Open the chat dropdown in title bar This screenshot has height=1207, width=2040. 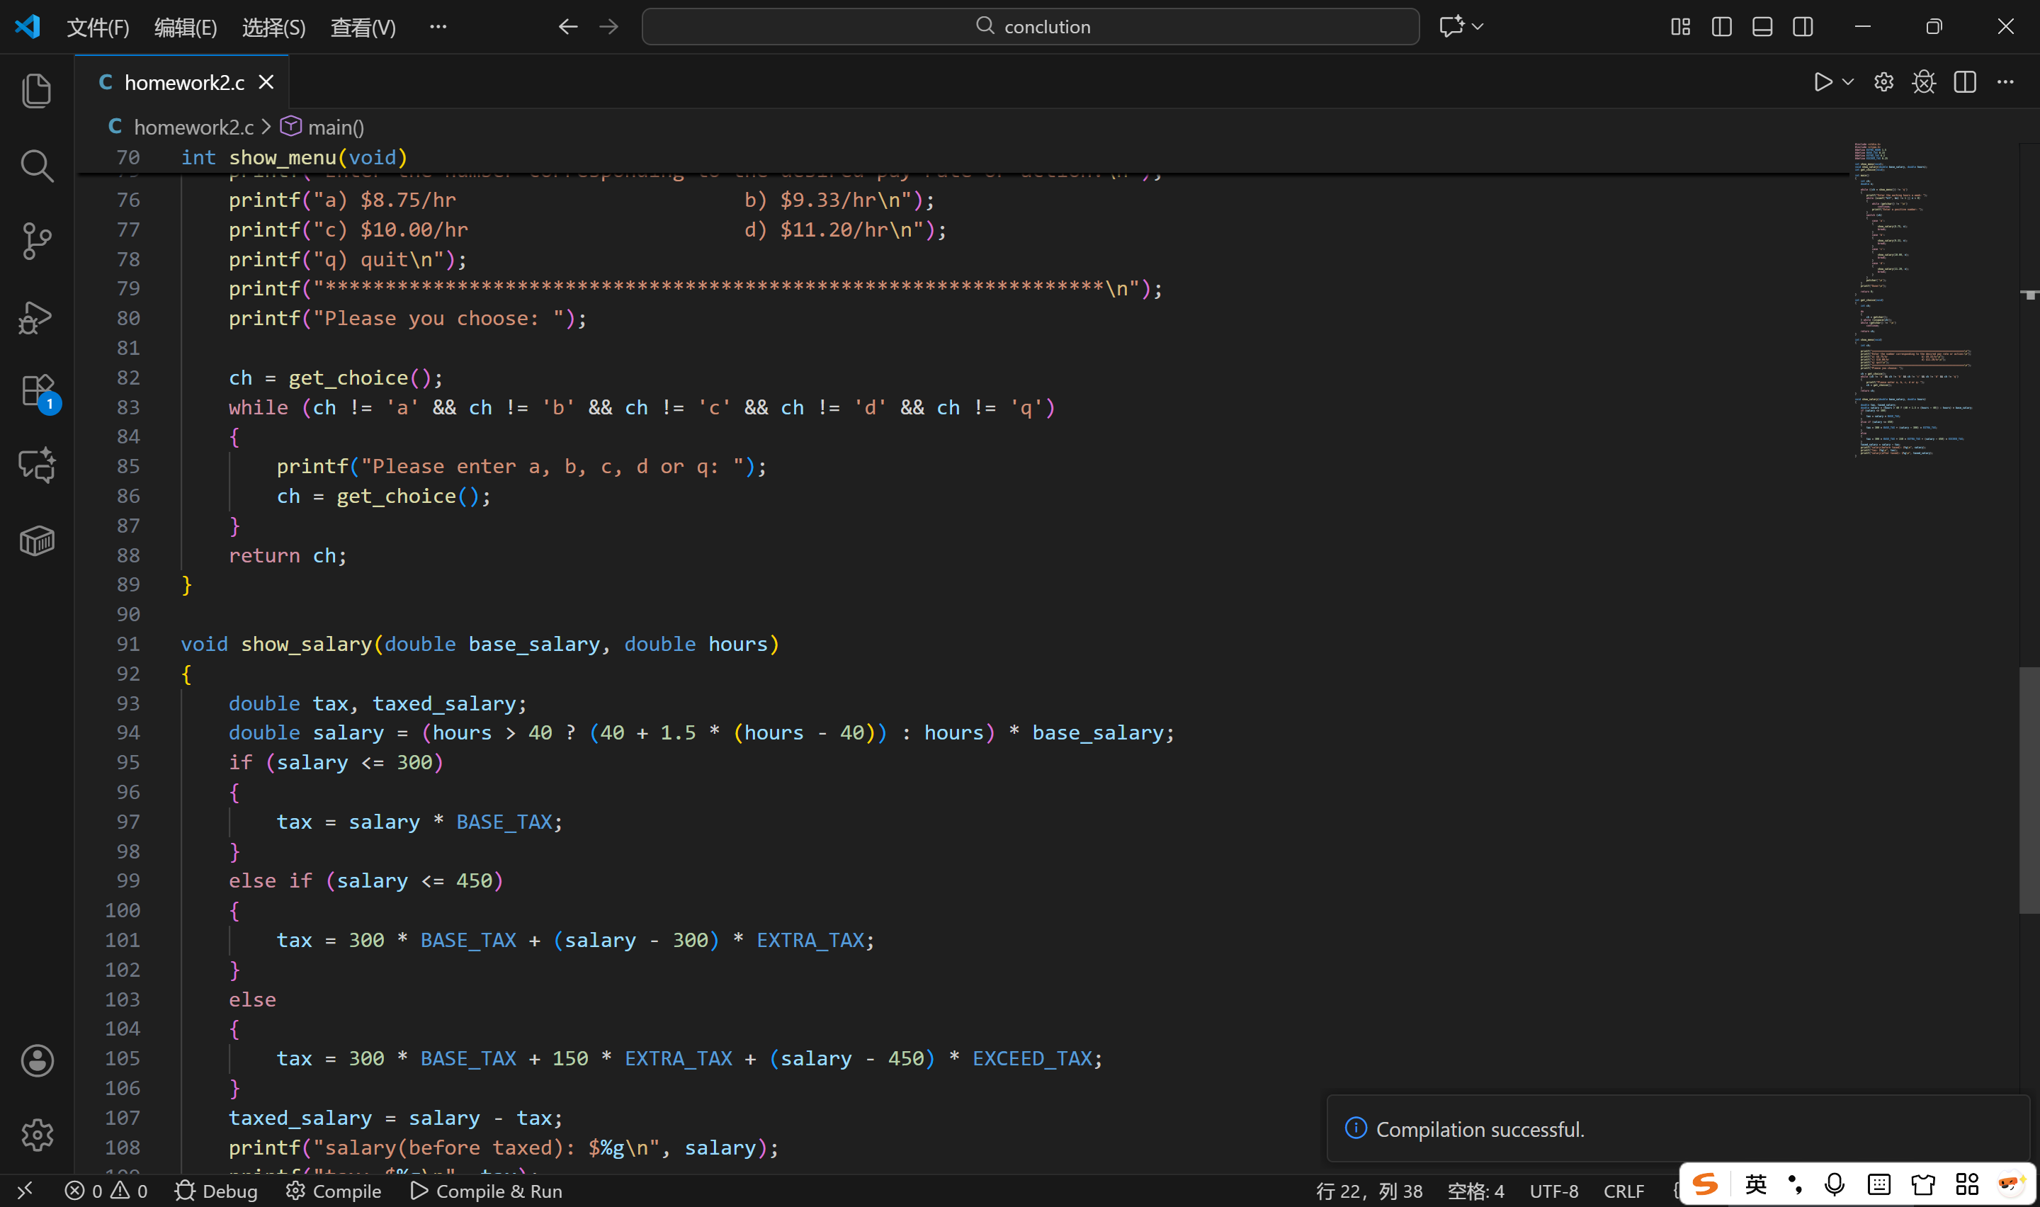click(x=1478, y=27)
